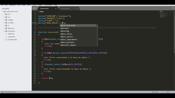Select the tmp_excel folder name
Image resolution: width=175 pixels, height=98 pixels.
coord(11,31)
